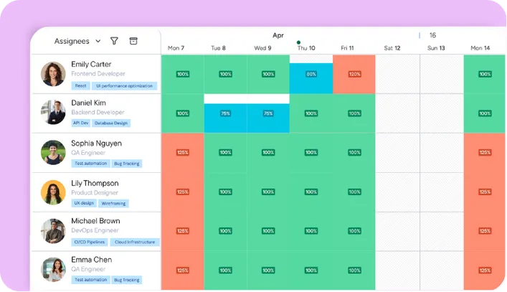The height and width of the screenshot is (292, 507).
Task: Click the React skill tag for Emily Carter
Action: (80, 85)
